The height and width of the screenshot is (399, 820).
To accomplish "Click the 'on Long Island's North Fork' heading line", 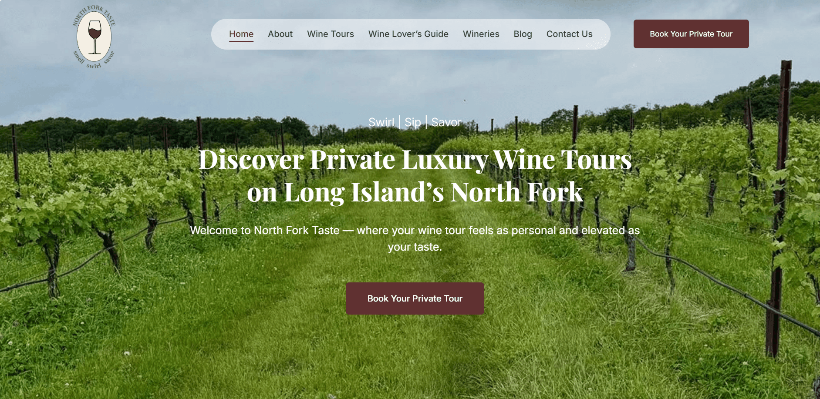I will 415,192.
